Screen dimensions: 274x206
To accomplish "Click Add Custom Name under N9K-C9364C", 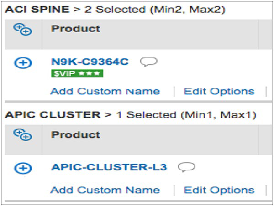I will tap(105, 91).
